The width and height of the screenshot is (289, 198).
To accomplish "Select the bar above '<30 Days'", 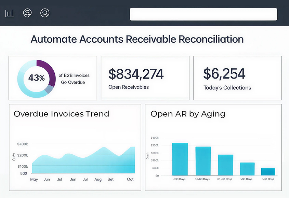I will [180, 159].
